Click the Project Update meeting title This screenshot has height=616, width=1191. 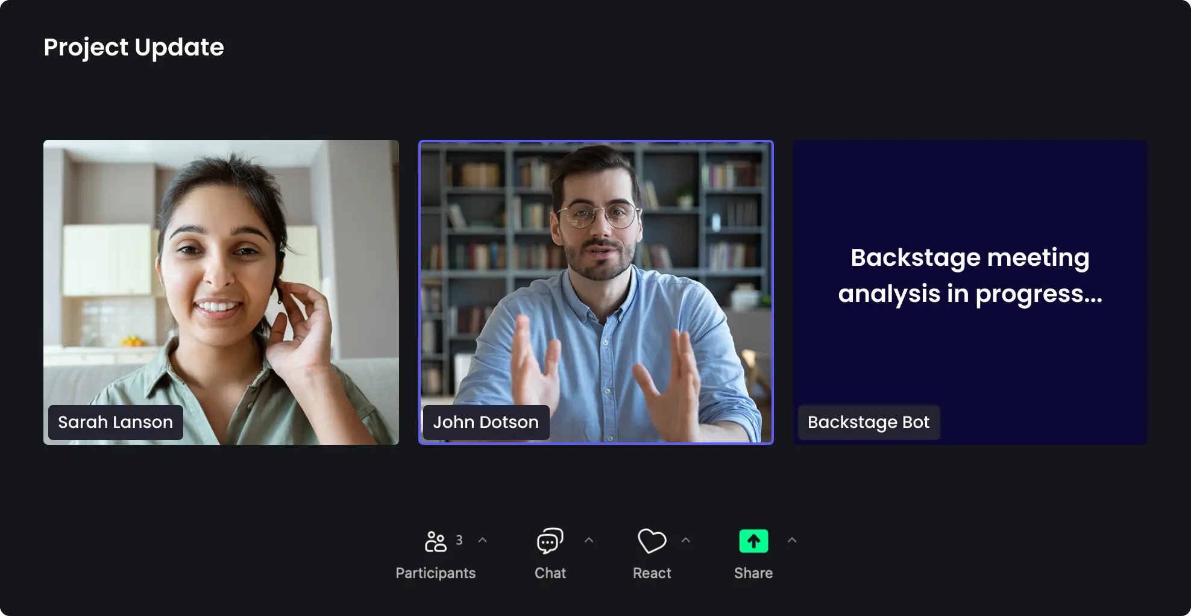pos(134,48)
